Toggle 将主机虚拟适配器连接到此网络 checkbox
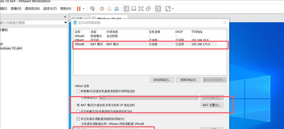The height and width of the screenshot is (129, 284). [x=78, y=119]
